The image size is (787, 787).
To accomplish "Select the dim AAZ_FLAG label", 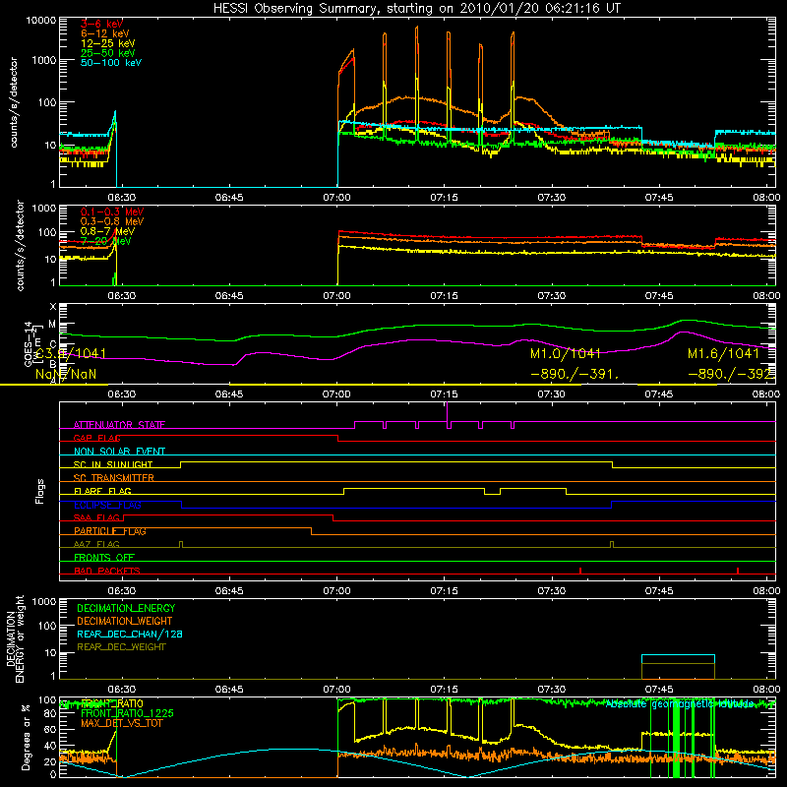I will [x=96, y=544].
